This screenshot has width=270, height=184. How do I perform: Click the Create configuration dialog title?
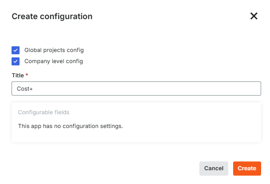click(x=52, y=16)
